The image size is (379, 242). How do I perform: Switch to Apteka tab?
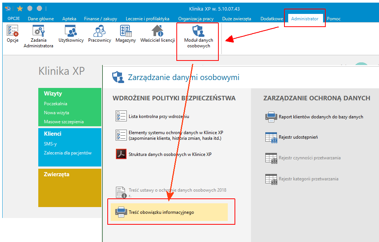click(69, 19)
